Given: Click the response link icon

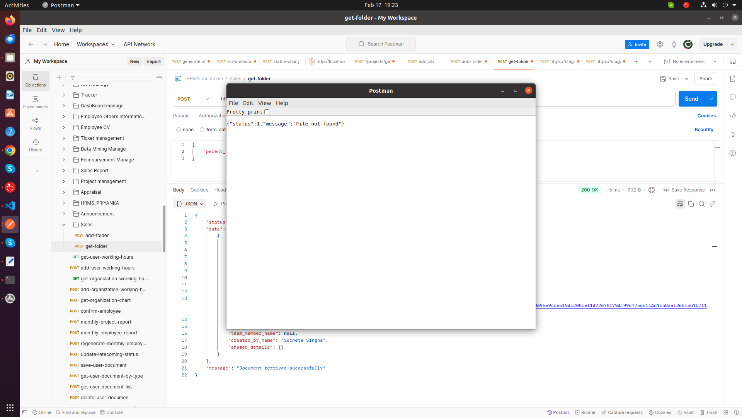Looking at the screenshot, I should [x=713, y=204].
